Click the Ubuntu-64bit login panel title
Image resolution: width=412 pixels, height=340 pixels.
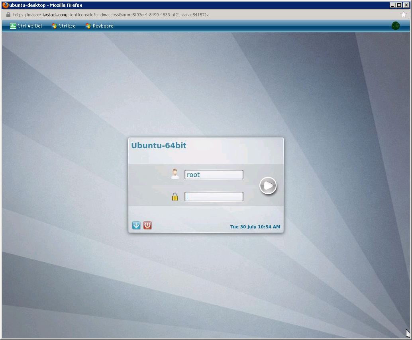[x=159, y=145]
